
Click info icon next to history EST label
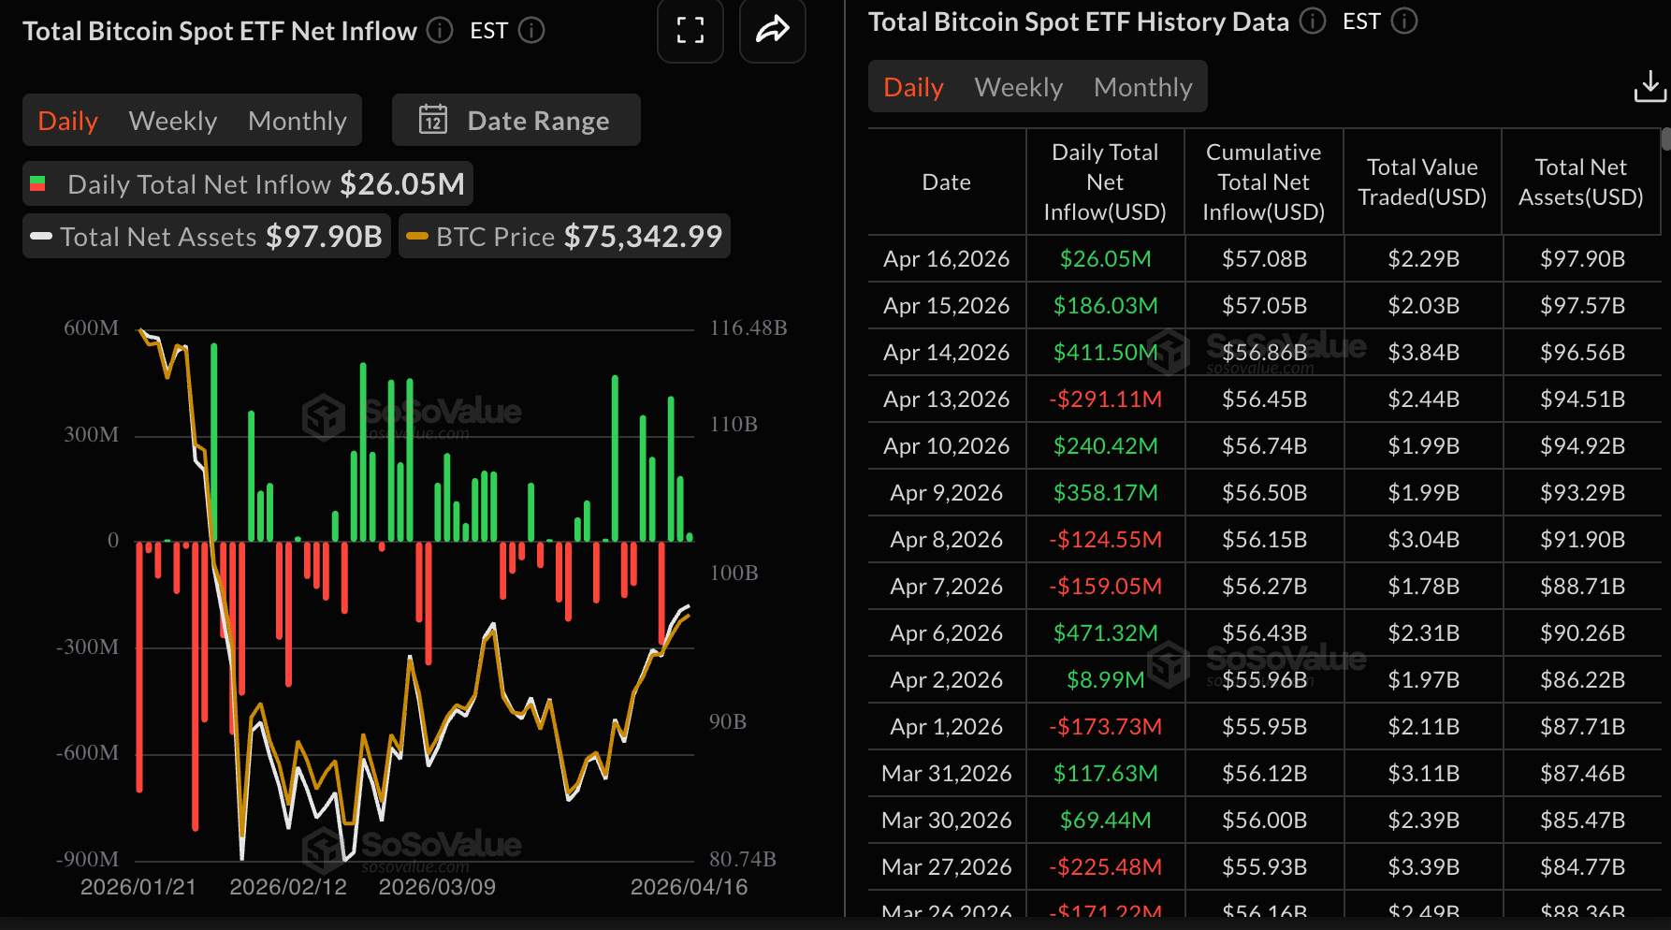1404,22
